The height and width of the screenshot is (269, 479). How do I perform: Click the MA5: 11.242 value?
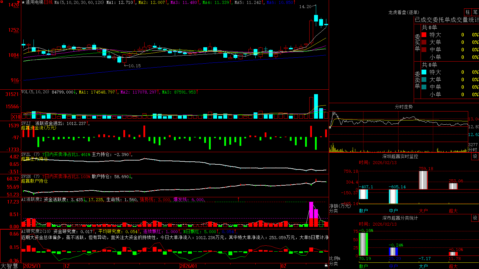click(x=248, y=2)
